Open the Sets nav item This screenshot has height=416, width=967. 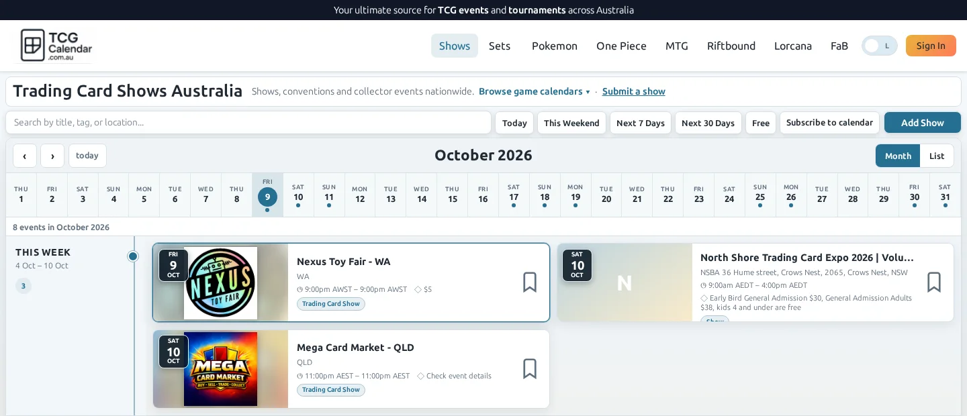tap(500, 46)
